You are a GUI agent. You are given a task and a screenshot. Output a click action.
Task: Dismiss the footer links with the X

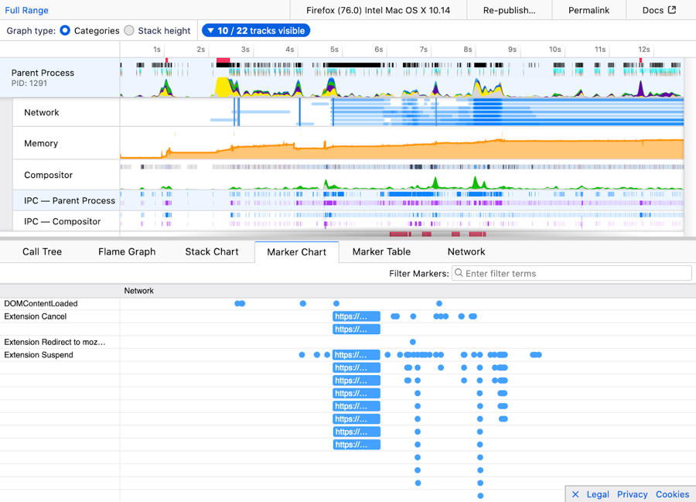point(575,494)
